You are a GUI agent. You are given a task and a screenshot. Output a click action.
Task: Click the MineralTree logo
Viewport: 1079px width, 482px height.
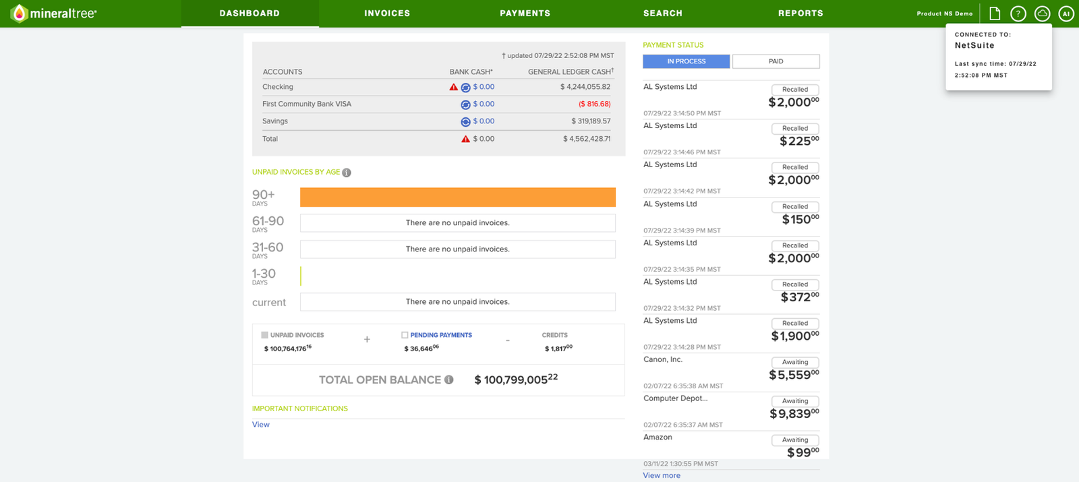(54, 13)
